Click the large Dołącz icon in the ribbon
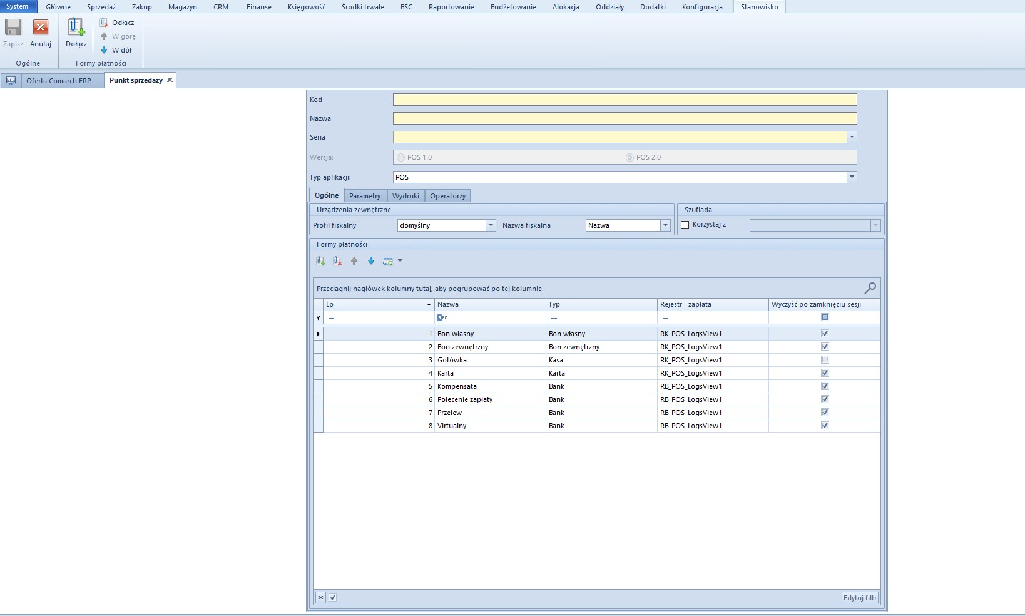 [76, 28]
